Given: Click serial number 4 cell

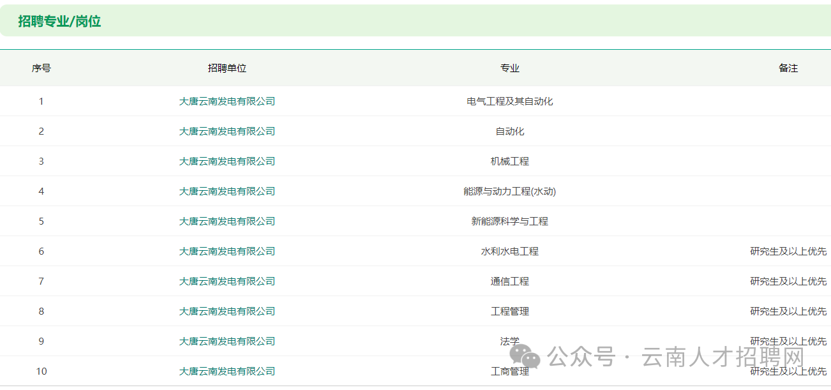Looking at the screenshot, I should 41,191.
